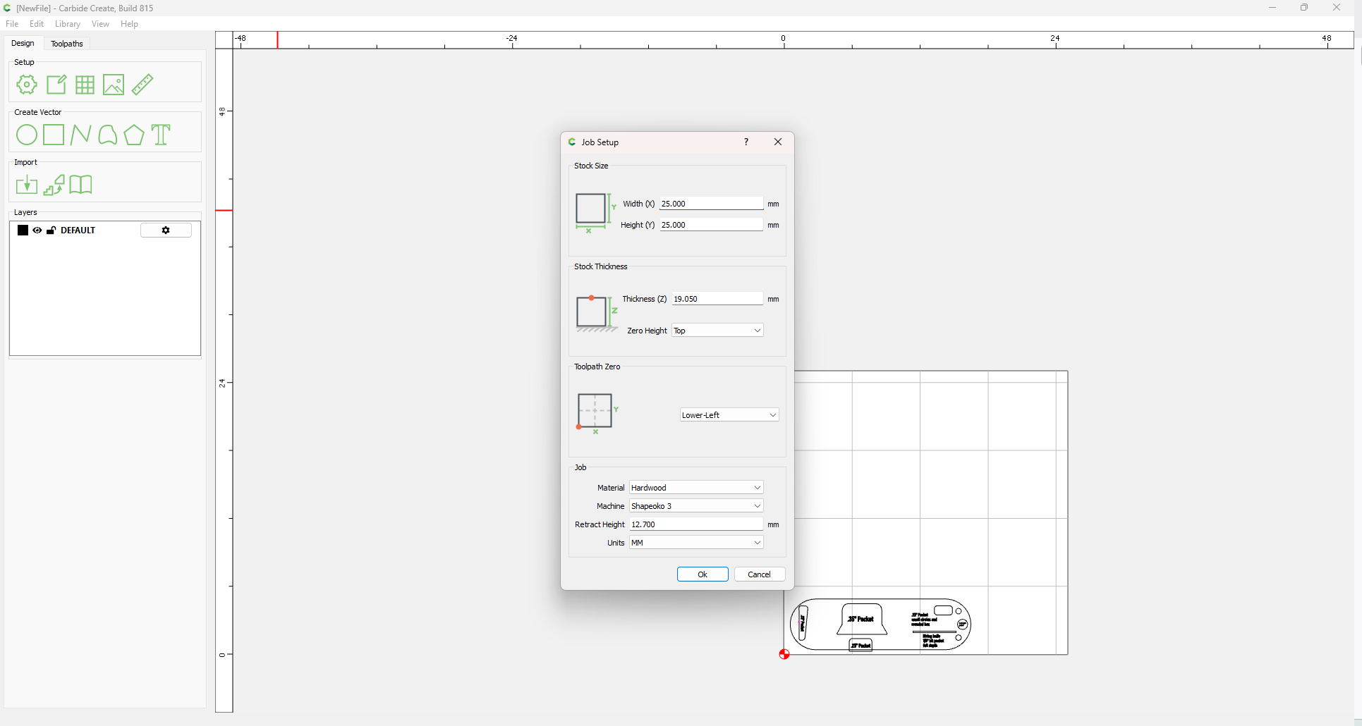1362x726 pixels.
Task: Hide the DEFAULT layer with eye icon
Action: click(37, 230)
